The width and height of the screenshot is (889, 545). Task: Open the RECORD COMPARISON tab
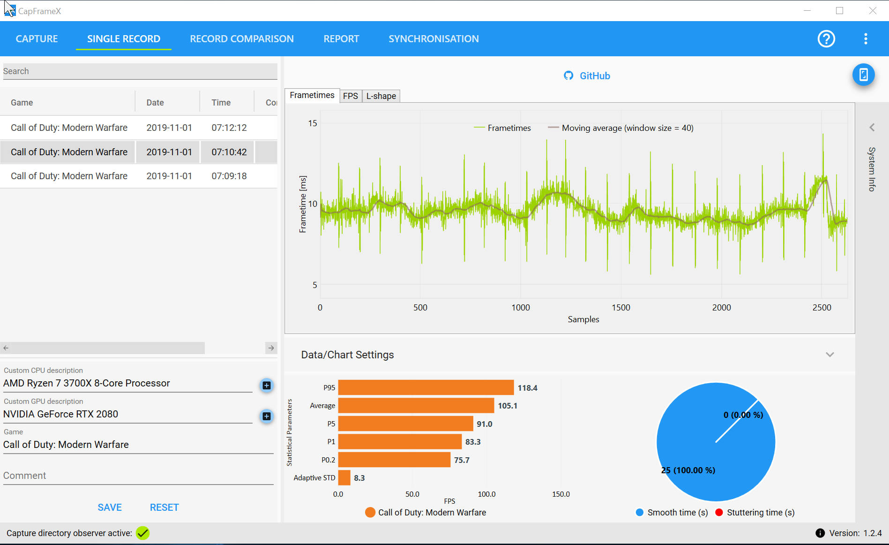click(242, 39)
